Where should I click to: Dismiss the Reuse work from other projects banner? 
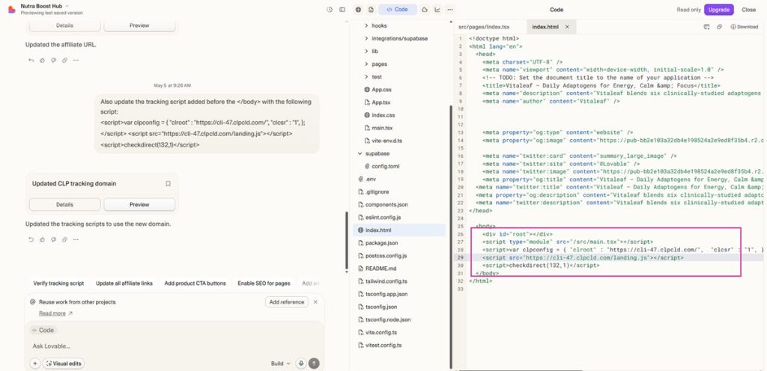315,302
